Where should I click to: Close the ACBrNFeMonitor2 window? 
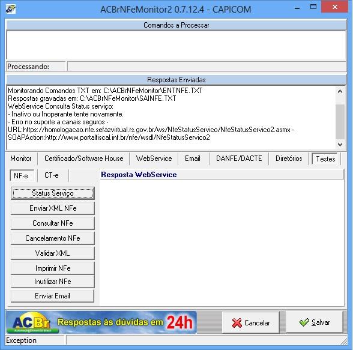tap(334, 7)
